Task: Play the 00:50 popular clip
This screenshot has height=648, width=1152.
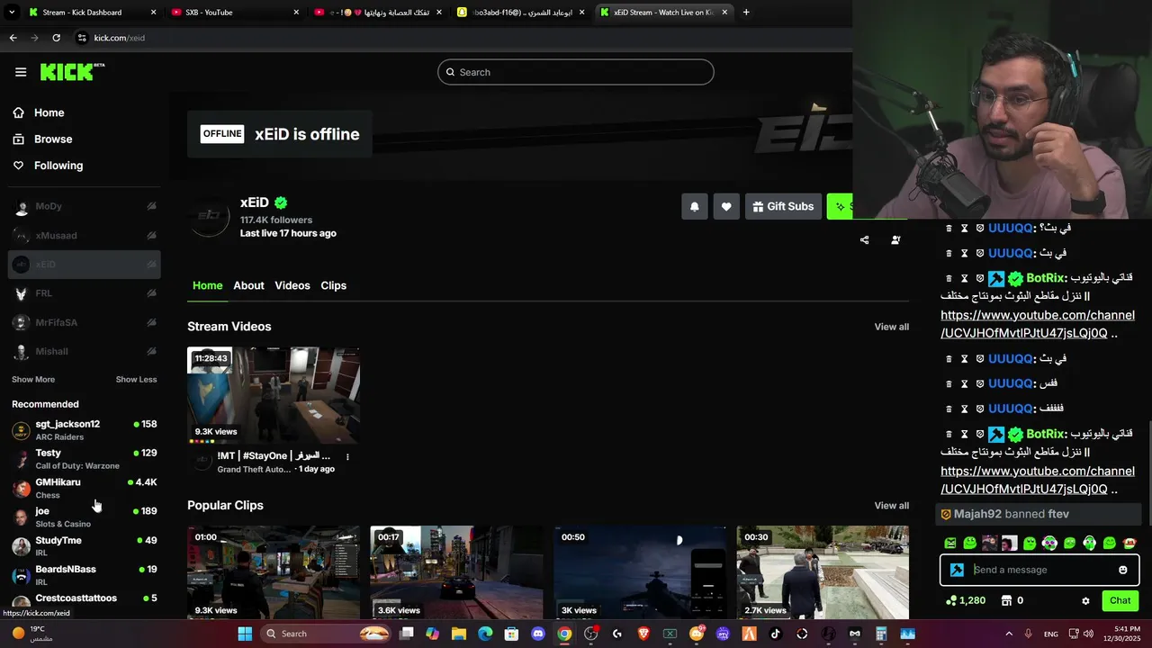Action: (x=640, y=572)
